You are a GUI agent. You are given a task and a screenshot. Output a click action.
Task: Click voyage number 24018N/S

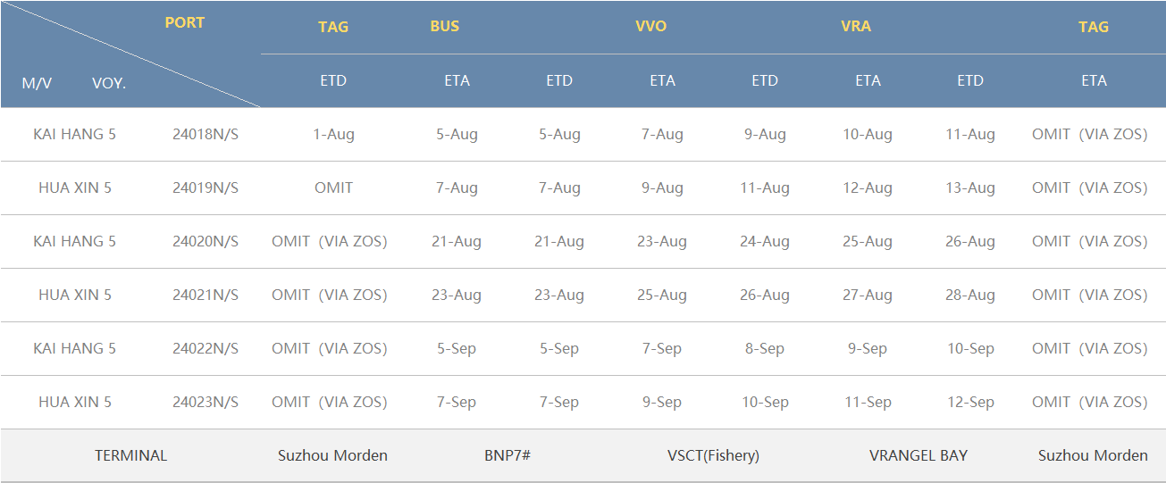(x=206, y=135)
